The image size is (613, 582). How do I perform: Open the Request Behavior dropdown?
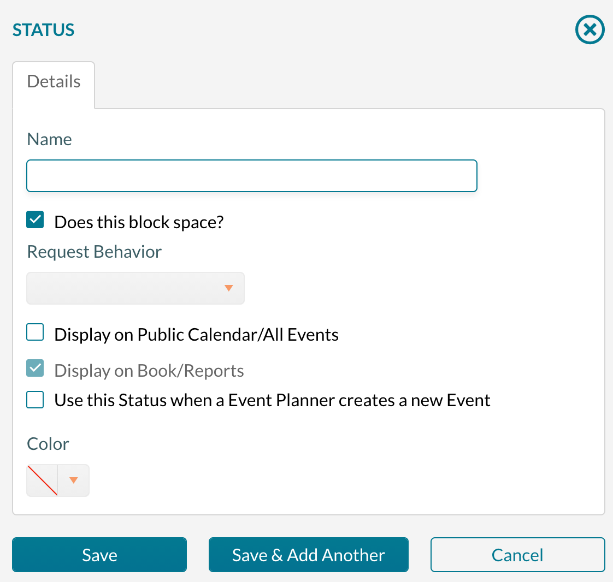pyautogui.click(x=135, y=288)
